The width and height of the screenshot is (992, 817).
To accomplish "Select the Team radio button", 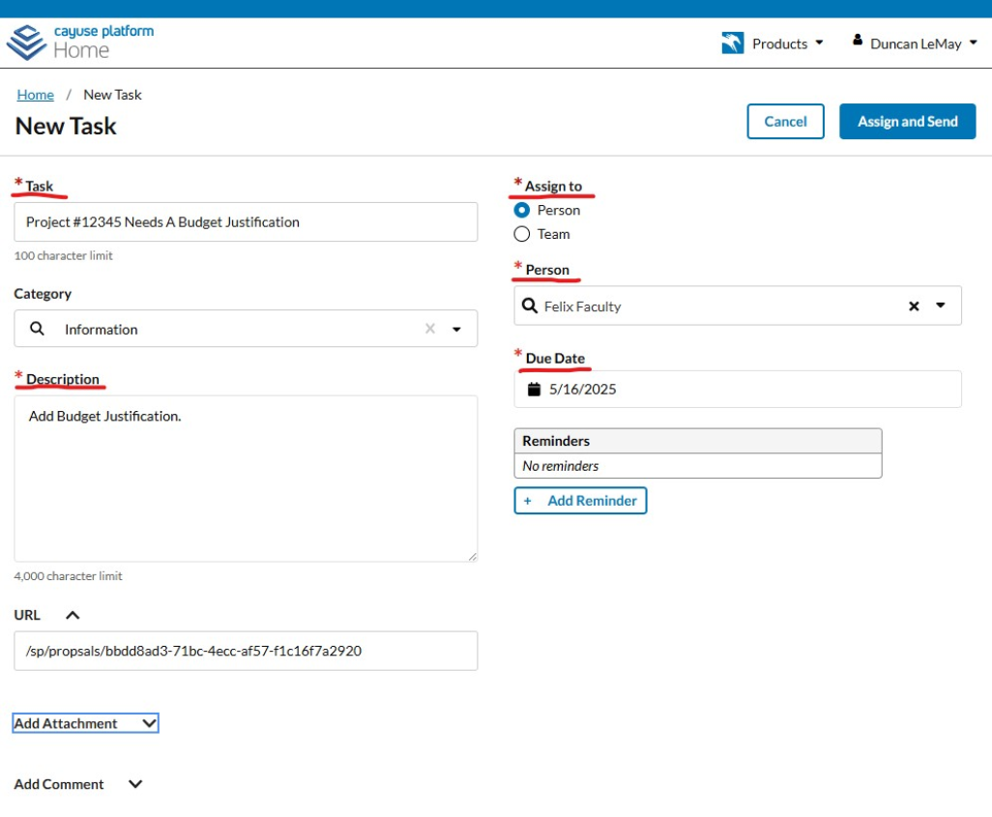I will [522, 234].
